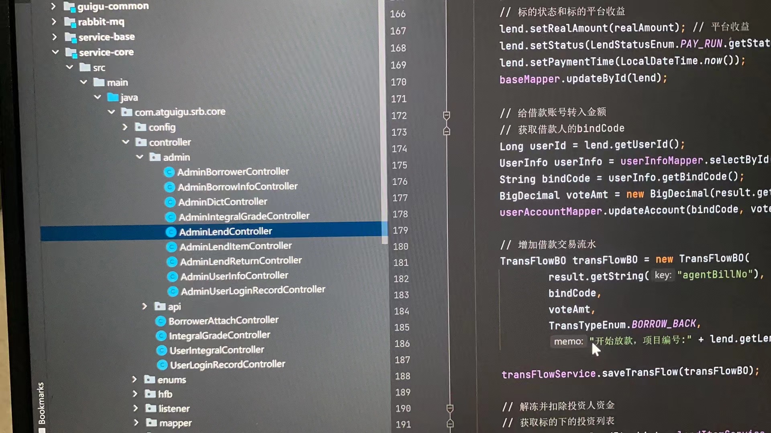
Task: Click AdminUserLoginRecordController class icon
Action: click(173, 291)
